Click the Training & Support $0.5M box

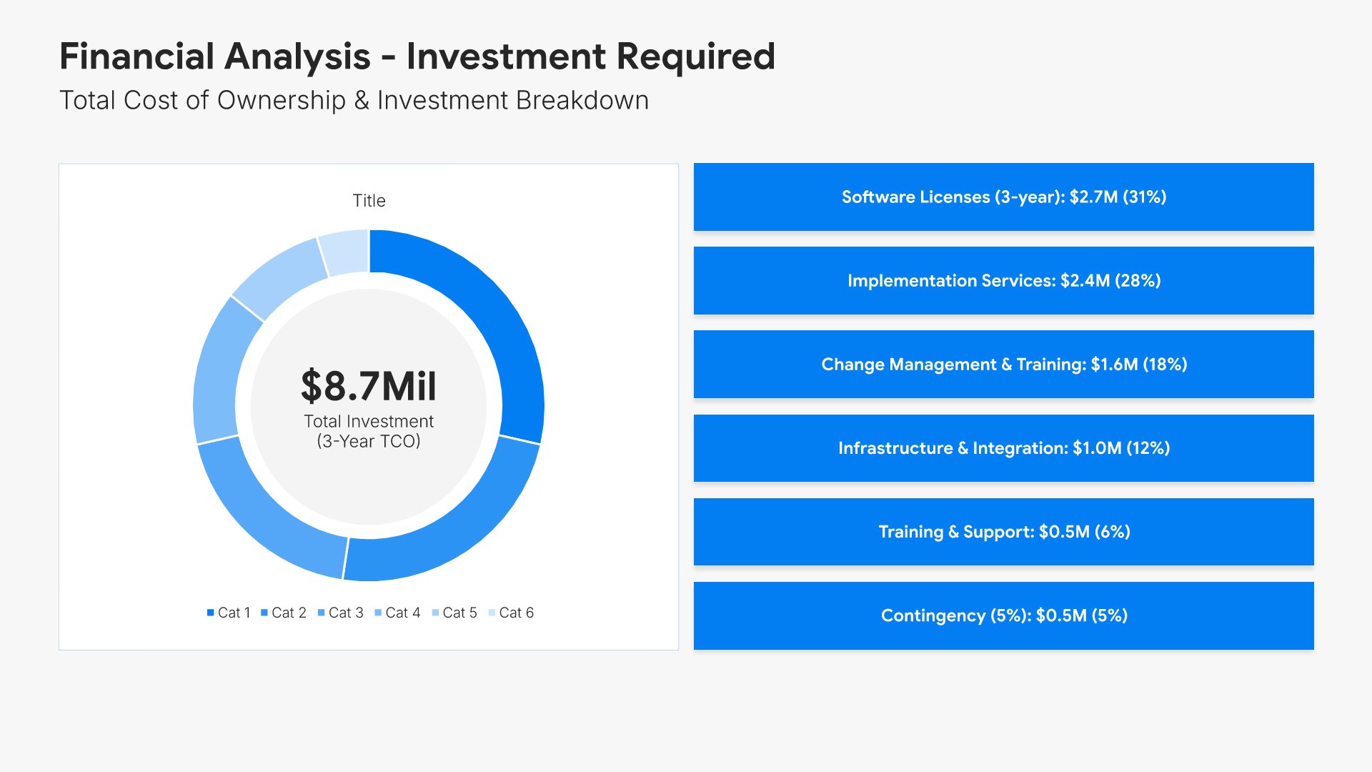1003,531
